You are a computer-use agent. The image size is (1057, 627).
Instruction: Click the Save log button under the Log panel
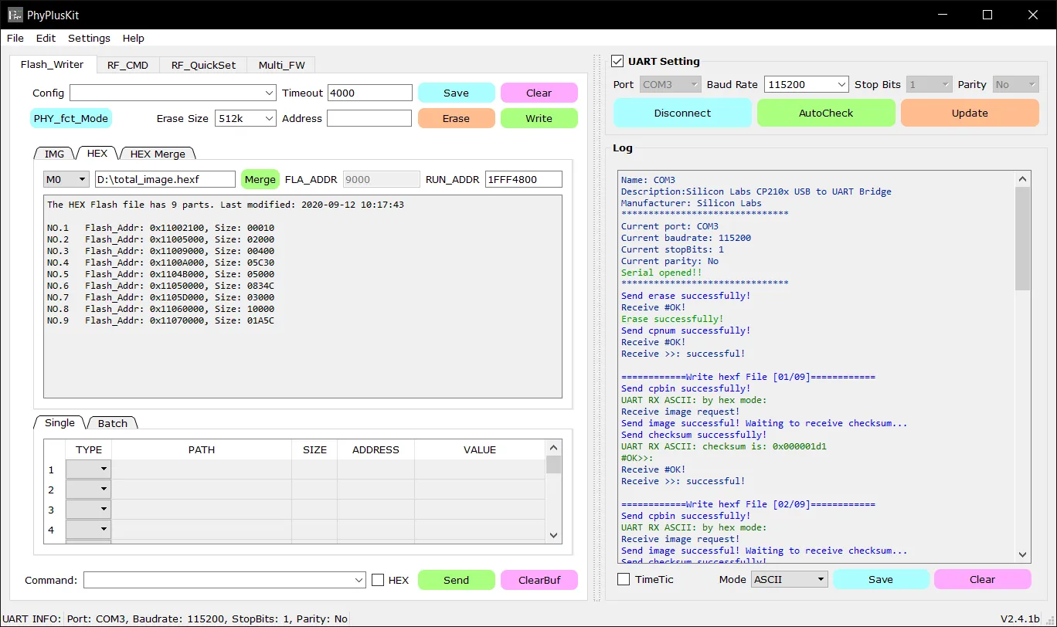pyautogui.click(x=881, y=579)
